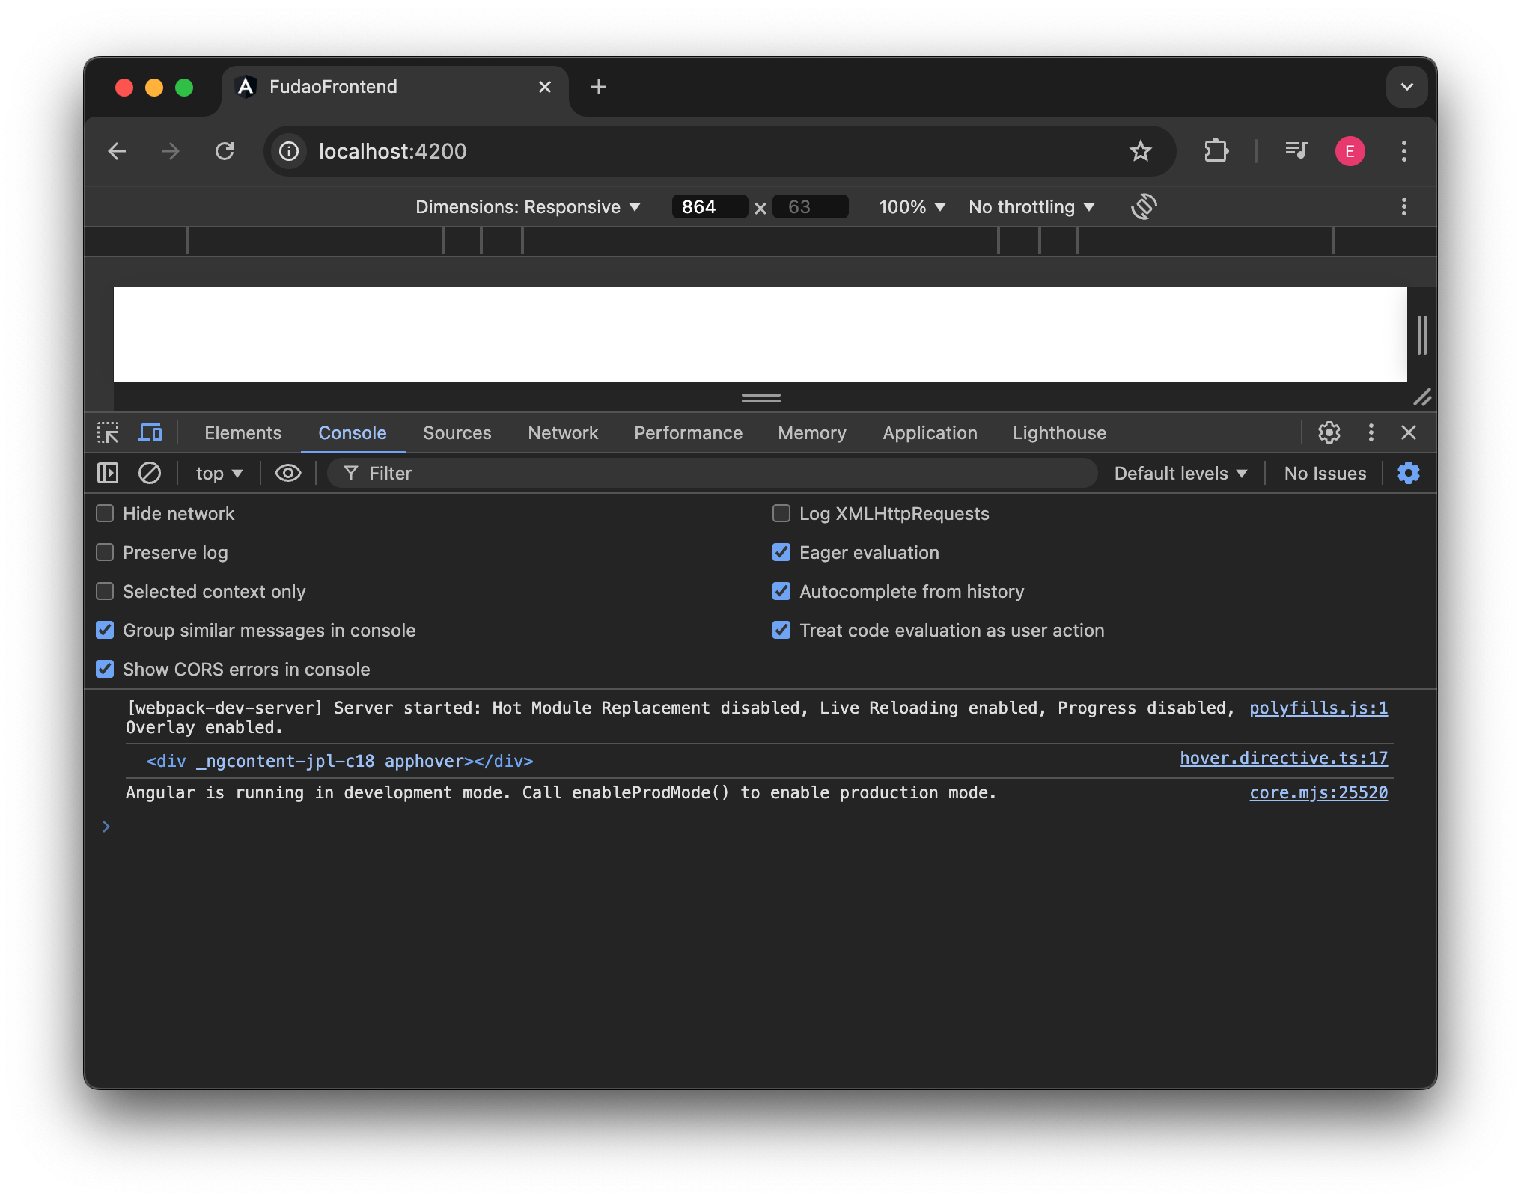Enable the Preserve log checkbox
The image size is (1521, 1200).
tap(104, 552)
